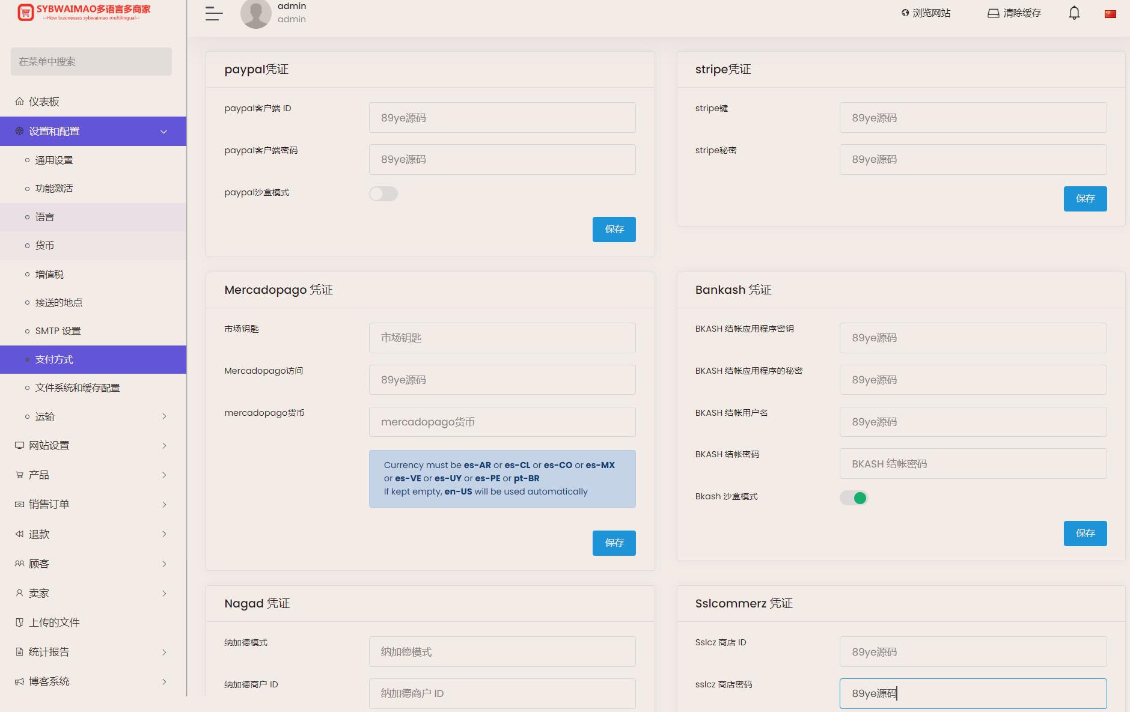This screenshot has width=1130, height=712.
Task: Click the SYBWAIMAO logo
Action: 84,12
